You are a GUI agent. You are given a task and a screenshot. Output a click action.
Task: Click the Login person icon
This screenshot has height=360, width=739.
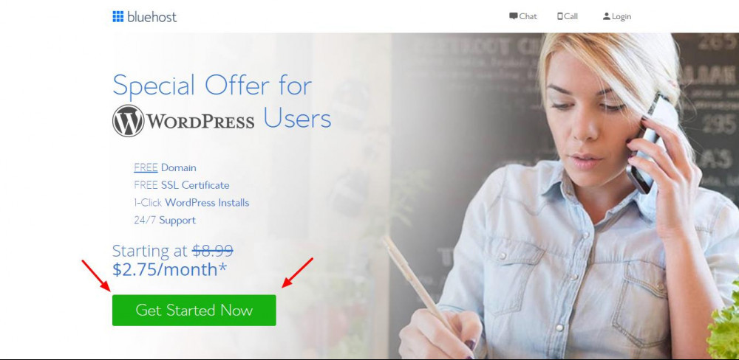pyautogui.click(x=607, y=16)
